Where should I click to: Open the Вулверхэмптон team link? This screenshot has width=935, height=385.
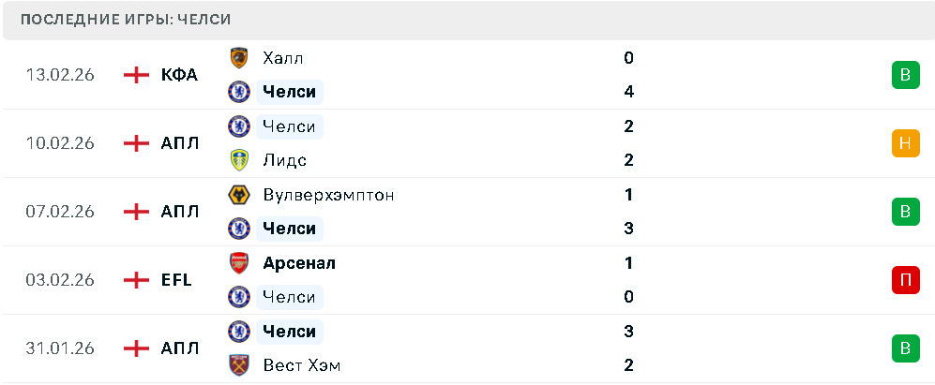pyautogui.click(x=328, y=195)
